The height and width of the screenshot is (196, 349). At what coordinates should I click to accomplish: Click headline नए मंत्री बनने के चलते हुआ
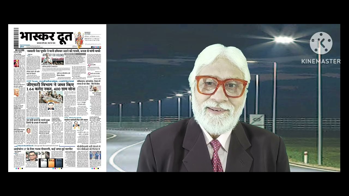click(38, 120)
